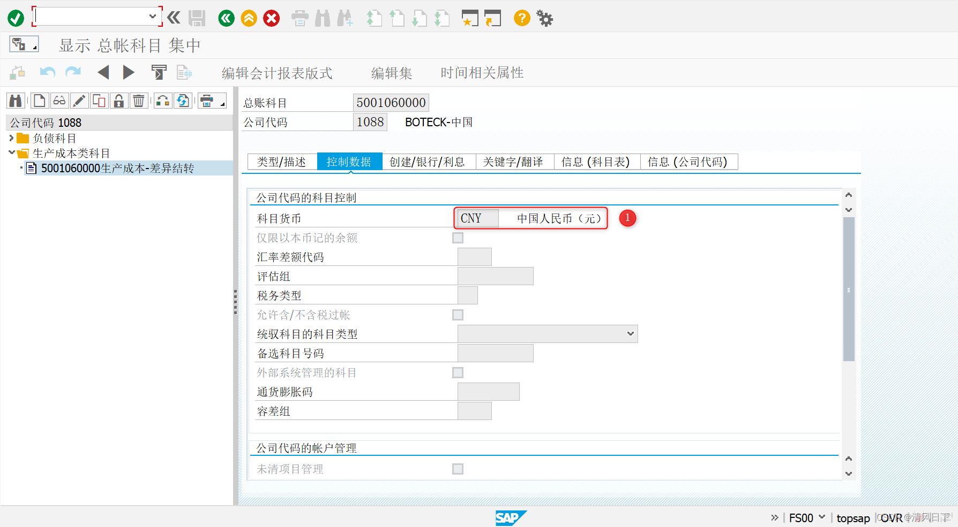Find a G/L account using the binoculars icon
This screenshot has width=958, height=527.
pos(16,101)
